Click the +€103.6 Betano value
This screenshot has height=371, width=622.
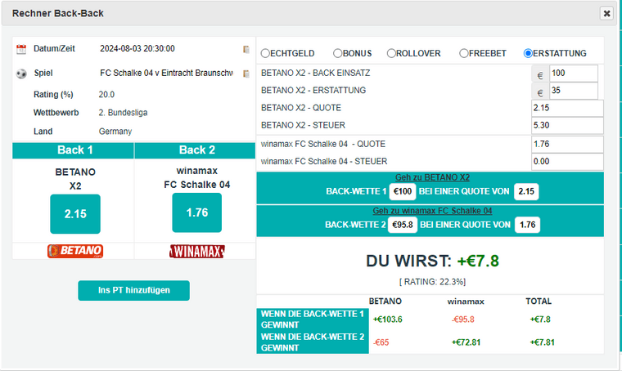(388, 320)
